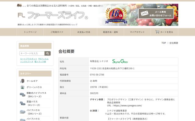Click the 移動式パイプハウス (BHシリーズ) link
This screenshot has width=195, height=121.
tap(36, 95)
